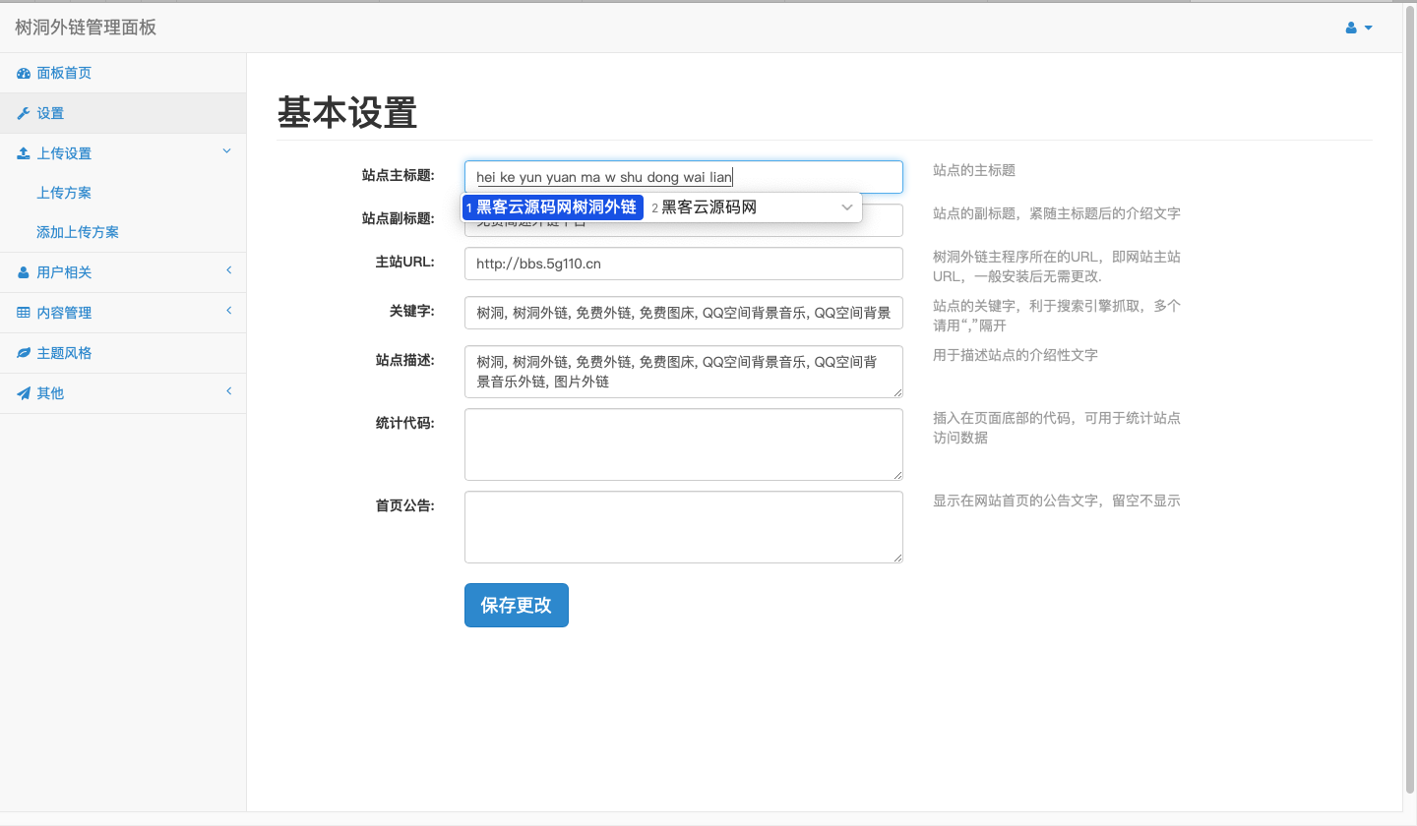1417x826 pixels.
Task: Click the 树洞外链管理面板 brand link
Action: 86,28
